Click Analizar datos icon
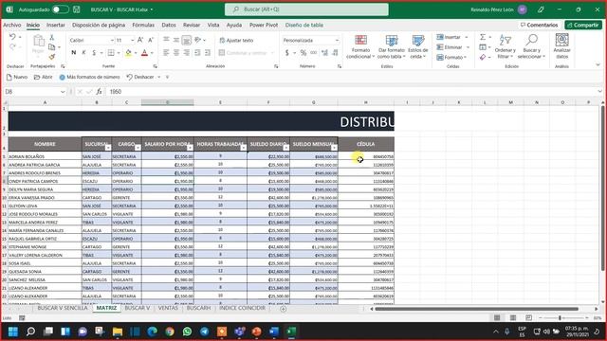607x341 pixels. [x=561, y=46]
